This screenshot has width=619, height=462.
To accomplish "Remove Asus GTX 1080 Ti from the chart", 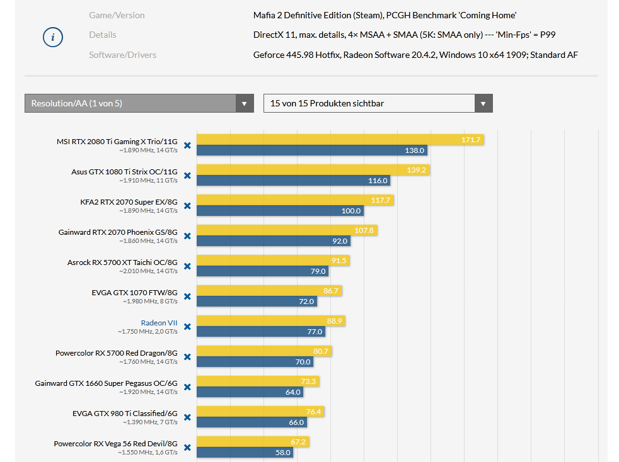I will click(x=187, y=175).
